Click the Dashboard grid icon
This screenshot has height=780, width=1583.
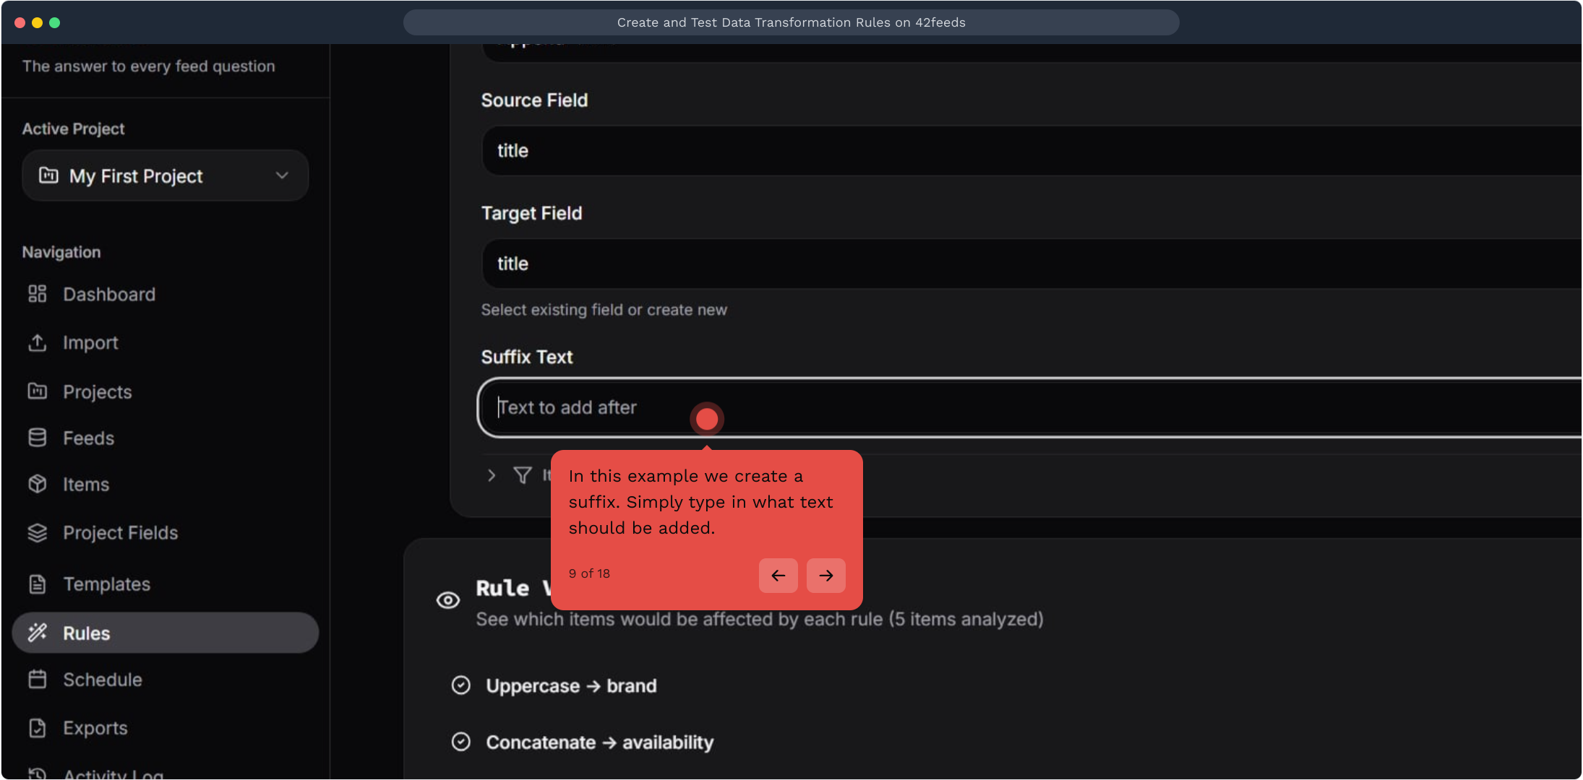(37, 294)
